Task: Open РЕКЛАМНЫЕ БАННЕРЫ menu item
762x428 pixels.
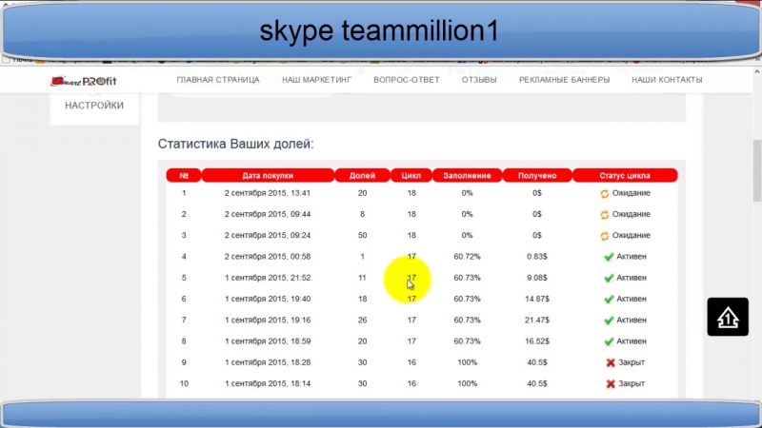Action: 564,80
